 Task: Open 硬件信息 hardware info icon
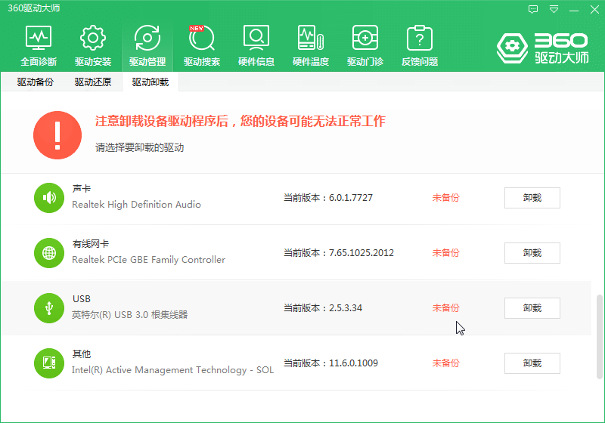pyautogui.click(x=256, y=45)
